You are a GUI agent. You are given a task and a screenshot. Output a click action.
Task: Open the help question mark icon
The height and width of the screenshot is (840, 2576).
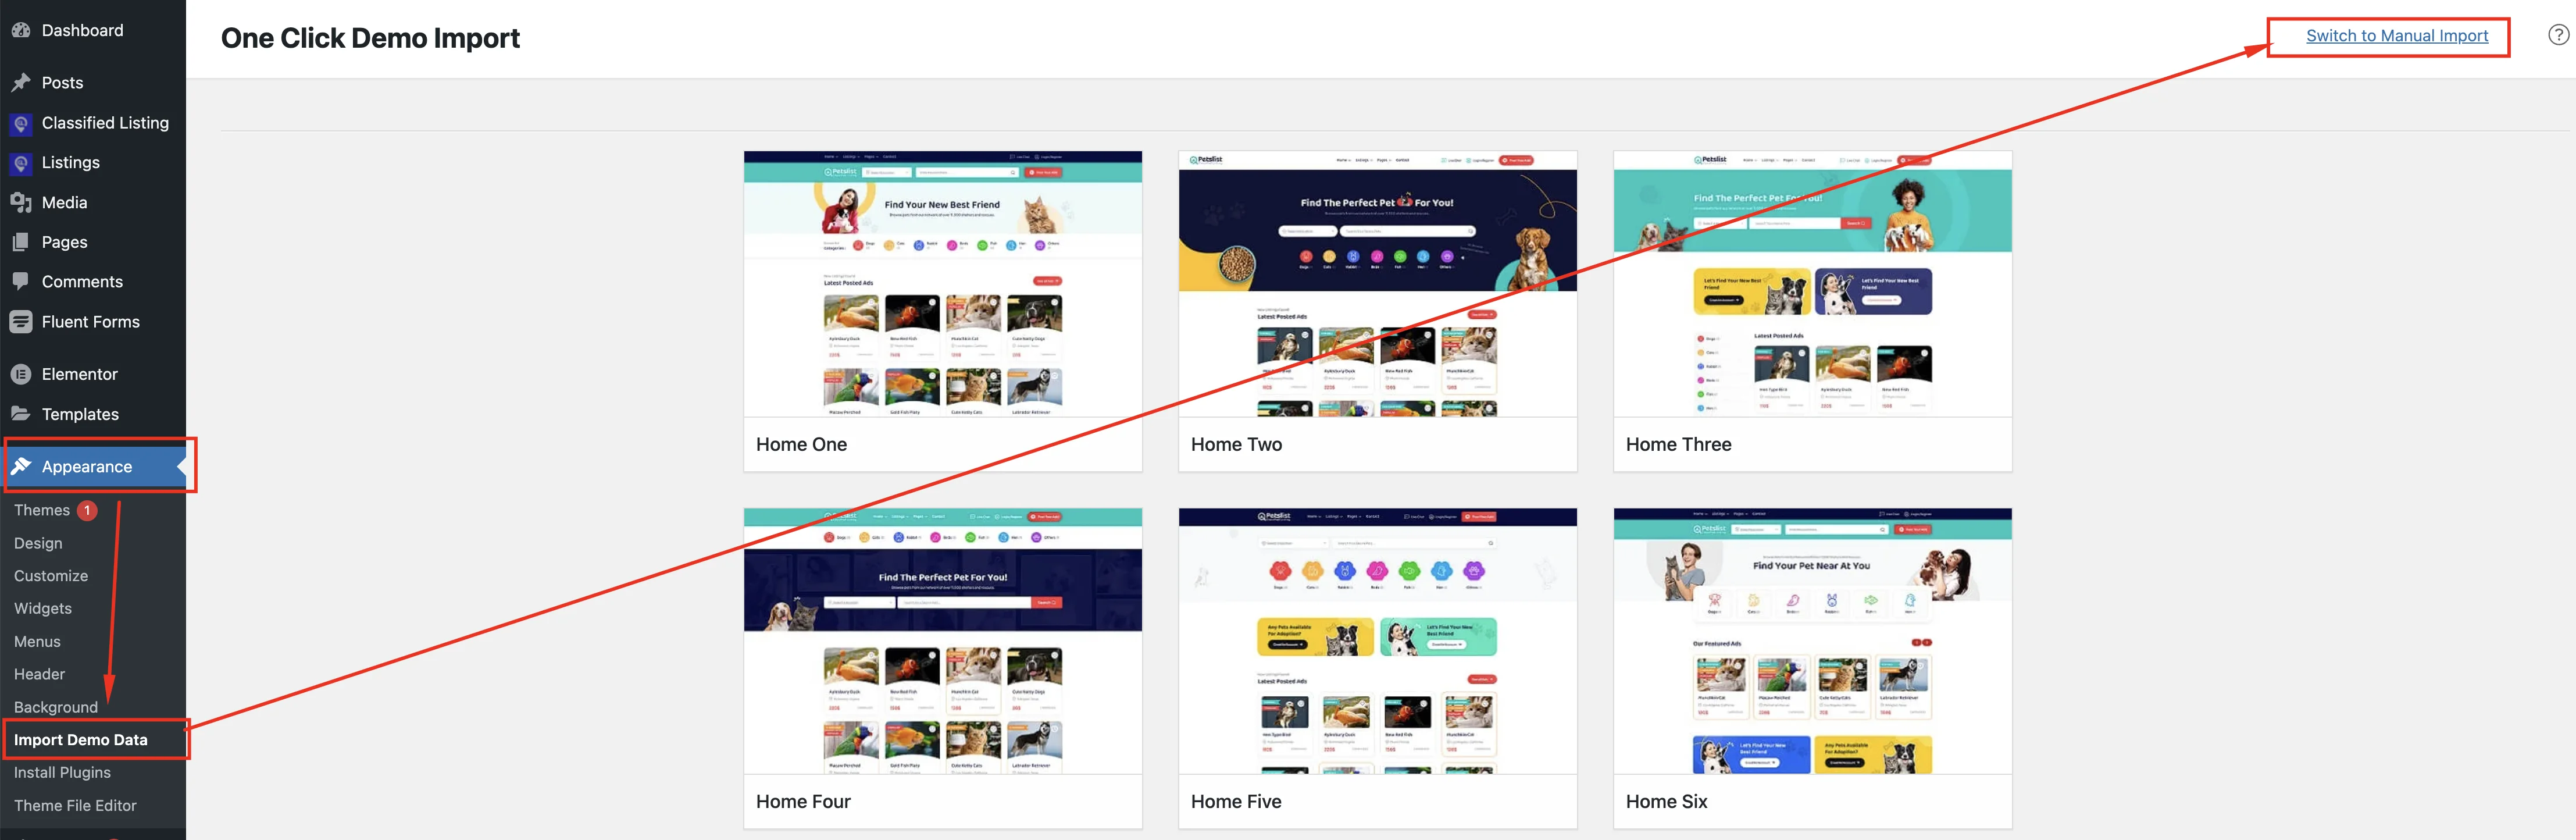[2558, 35]
